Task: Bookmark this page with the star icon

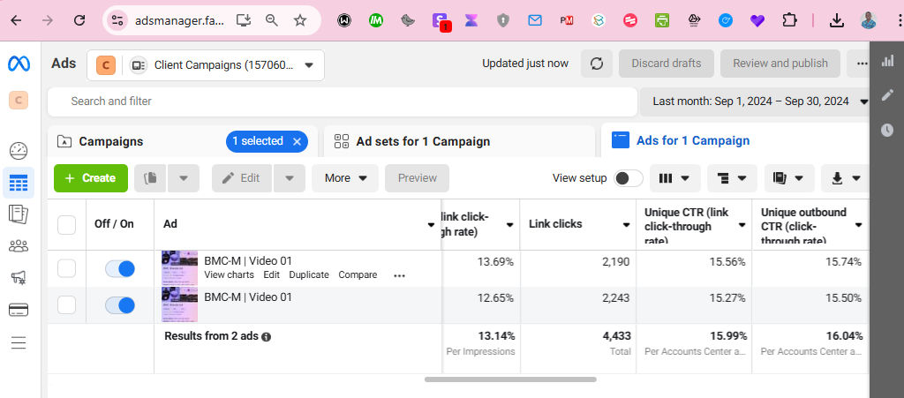Action: pyautogui.click(x=300, y=20)
